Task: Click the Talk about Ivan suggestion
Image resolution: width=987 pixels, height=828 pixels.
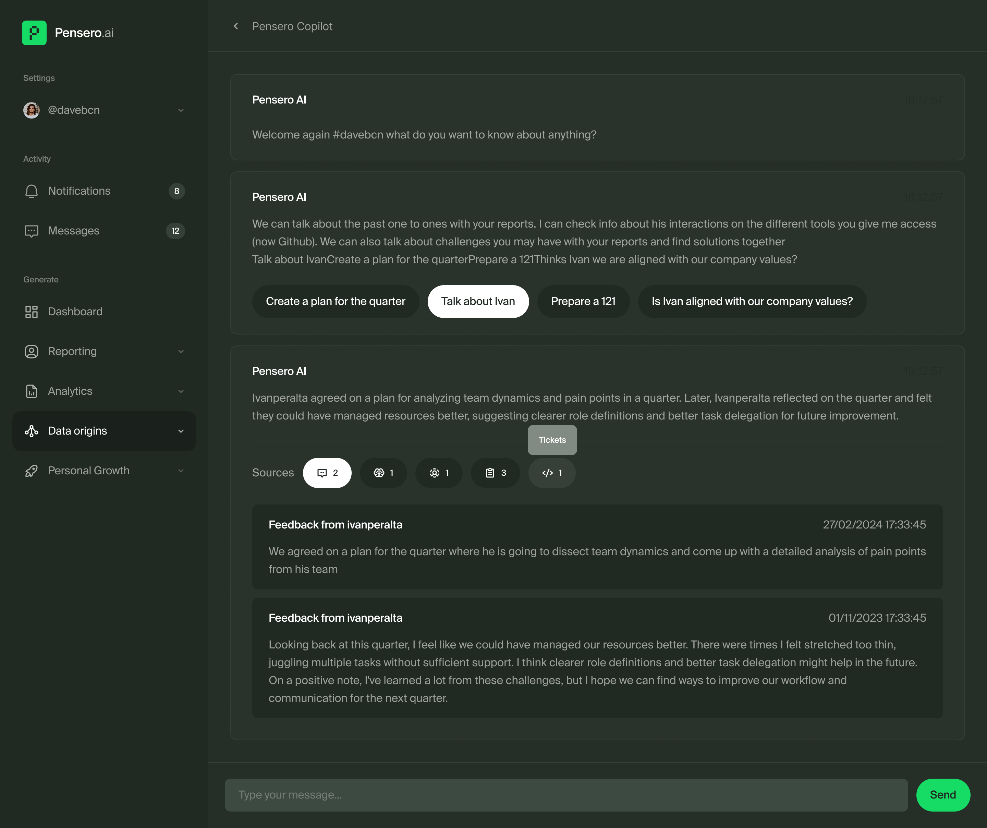Action: (x=478, y=302)
